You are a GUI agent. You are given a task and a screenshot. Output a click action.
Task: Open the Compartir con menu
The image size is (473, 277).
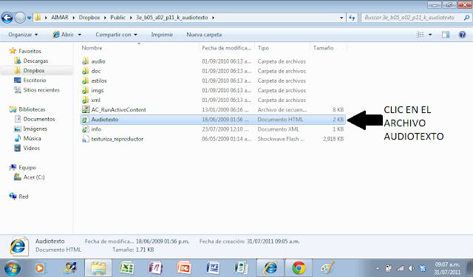[117, 35]
